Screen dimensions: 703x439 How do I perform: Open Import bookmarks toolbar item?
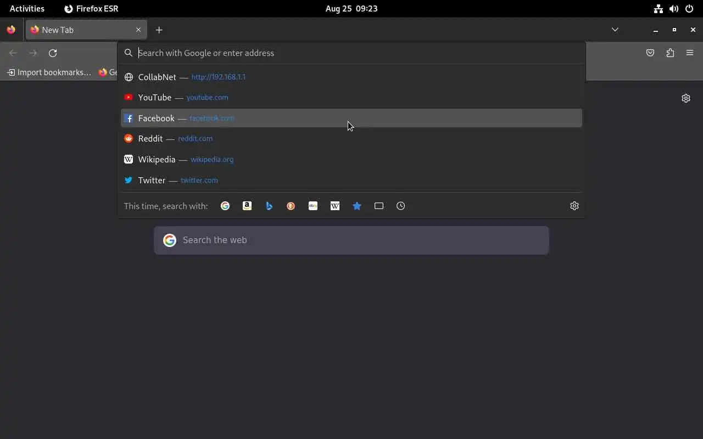click(49, 72)
